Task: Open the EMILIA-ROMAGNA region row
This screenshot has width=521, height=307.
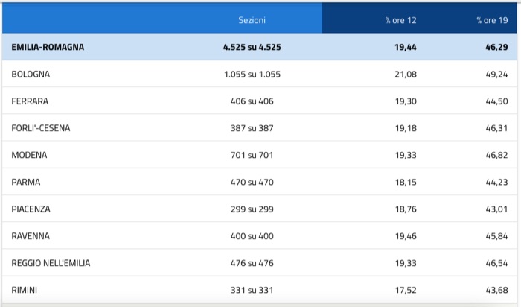Action: (48, 47)
